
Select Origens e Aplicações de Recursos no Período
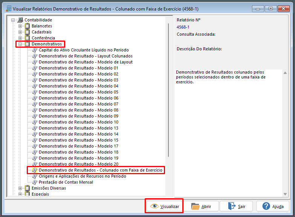(x=83, y=176)
